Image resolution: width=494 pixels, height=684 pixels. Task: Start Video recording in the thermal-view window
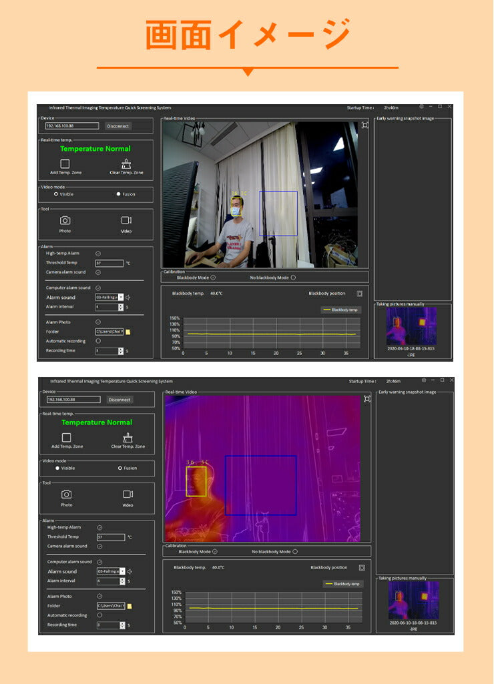pos(128,494)
